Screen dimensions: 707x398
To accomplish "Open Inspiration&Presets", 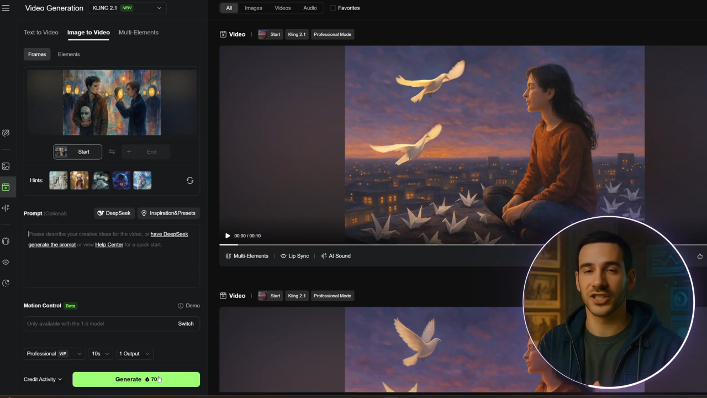I will pyautogui.click(x=168, y=213).
